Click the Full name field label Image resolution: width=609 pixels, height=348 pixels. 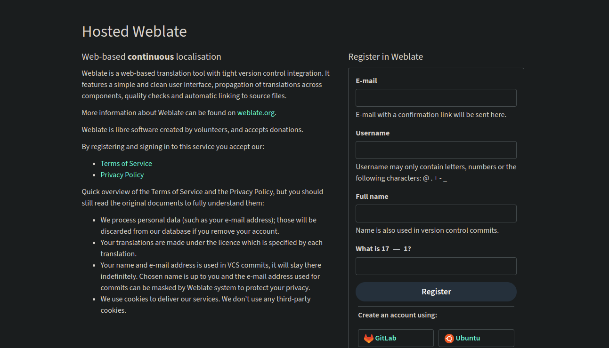372,197
